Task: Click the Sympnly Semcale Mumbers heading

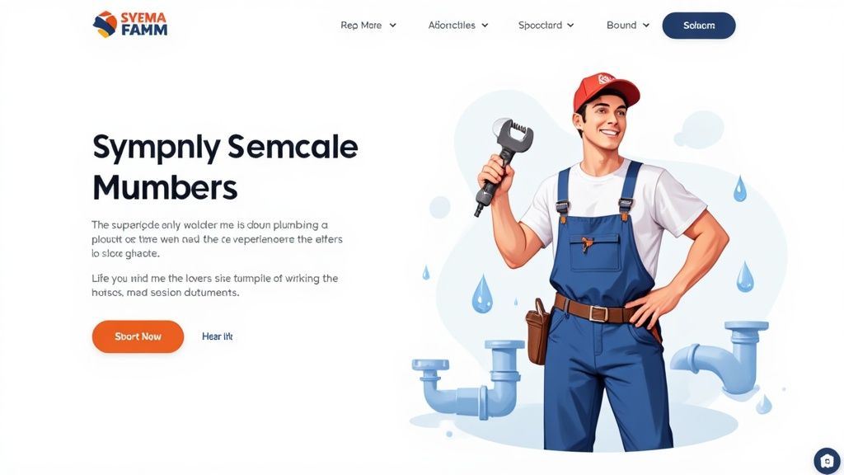Action: 225,167
